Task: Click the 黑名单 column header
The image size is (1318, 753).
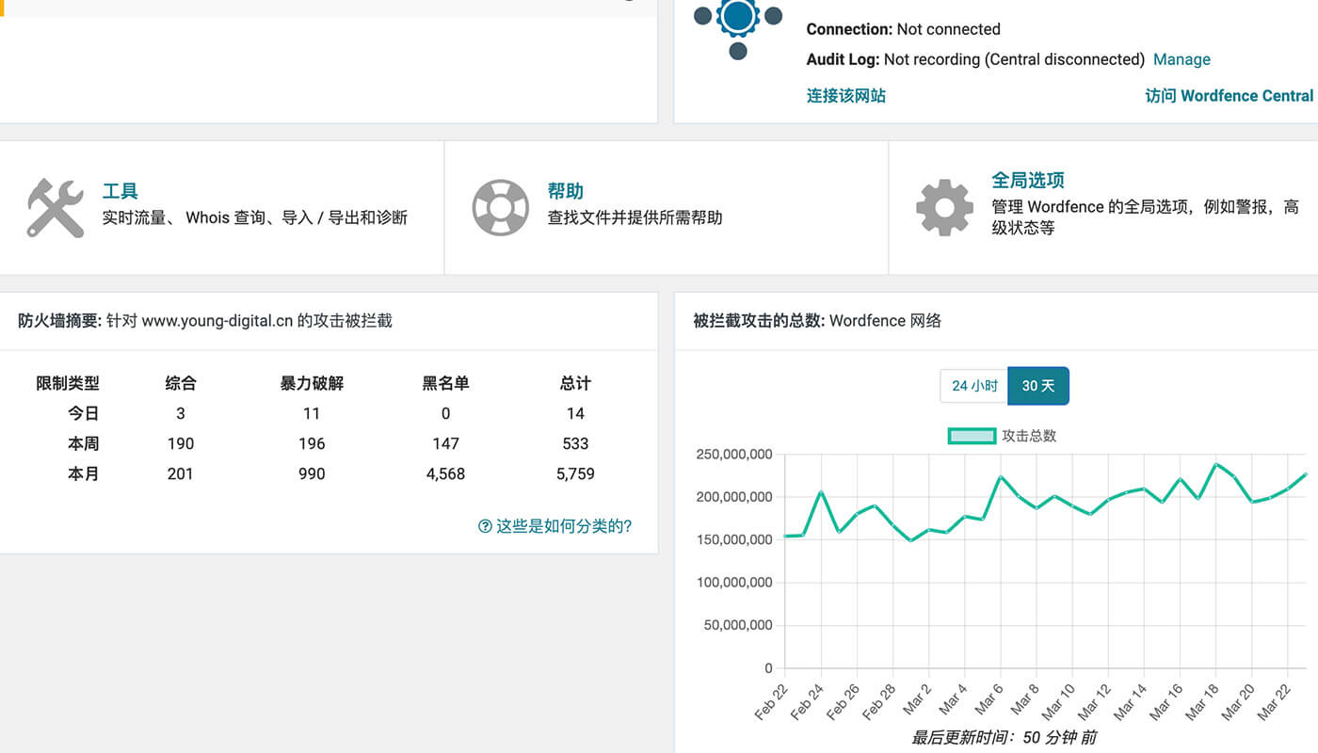Action: coord(445,383)
